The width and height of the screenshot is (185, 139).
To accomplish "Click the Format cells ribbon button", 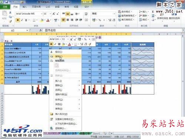I will coord(144,20).
